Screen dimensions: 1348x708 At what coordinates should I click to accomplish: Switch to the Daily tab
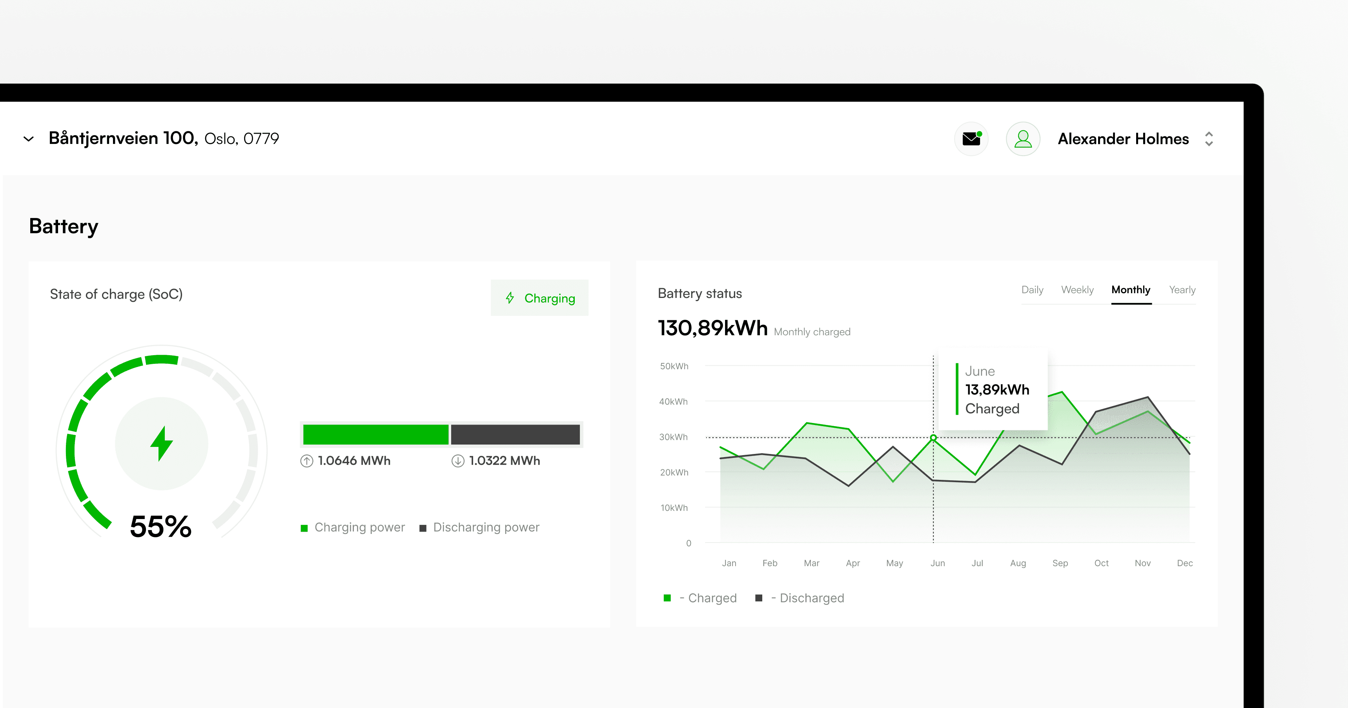pyautogui.click(x=1032, y=290)
